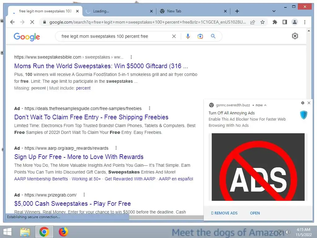View site info padlock icon
The image size is (317, 238).
coord(45,22)
